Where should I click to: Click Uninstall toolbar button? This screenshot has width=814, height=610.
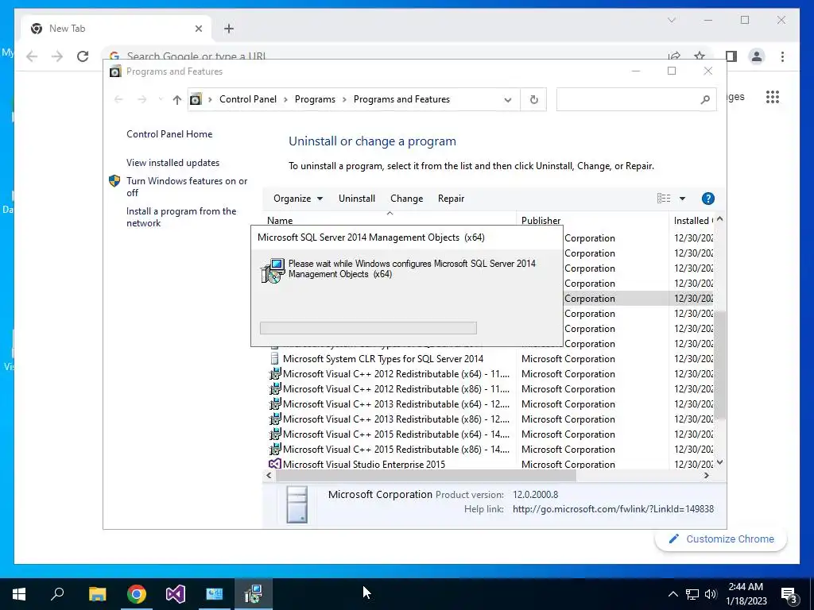pyautogui.click(x=357, y=199)
